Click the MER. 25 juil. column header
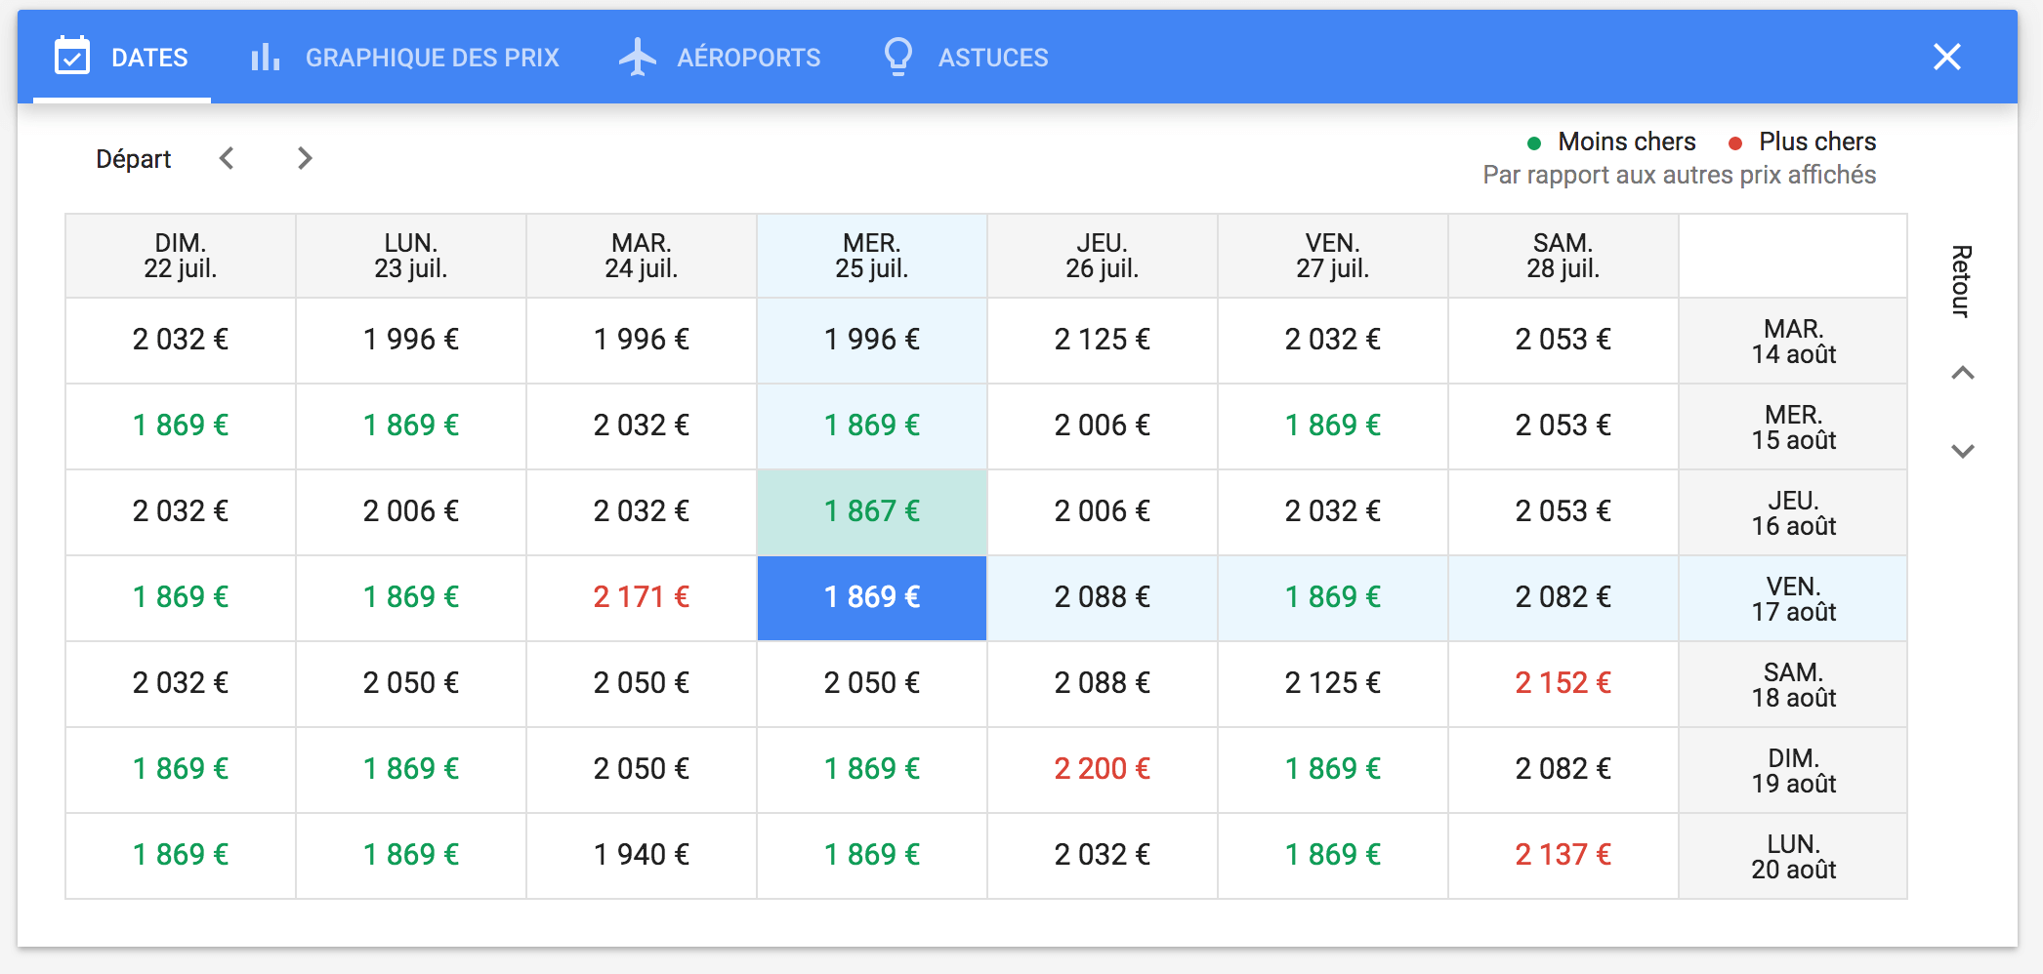Screen dimensions: 2043x974 pyautogui.click(x=871, y=256)
